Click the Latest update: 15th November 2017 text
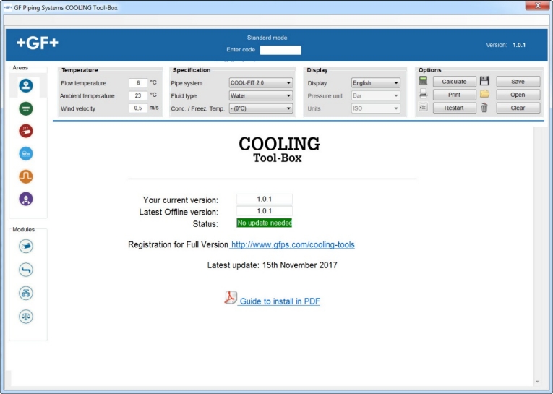The width and height of the screenshot is (553, 394). pos(273,265)
